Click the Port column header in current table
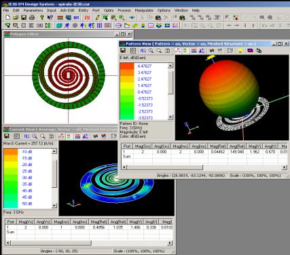This screenshot has width=290, height=255. point(10,222)
